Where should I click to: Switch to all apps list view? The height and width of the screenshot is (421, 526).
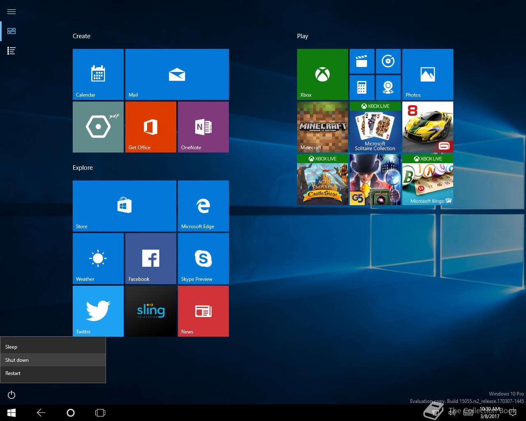(x=12, y=51)
